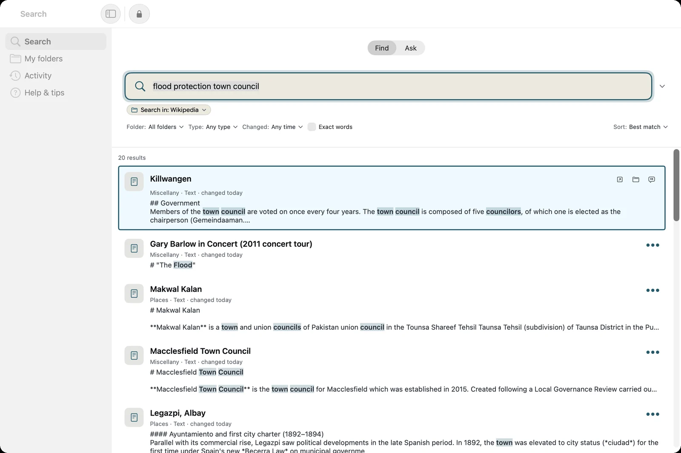Open Killwangen result in new window icon

pyautogui.click(x=620, y=179)
